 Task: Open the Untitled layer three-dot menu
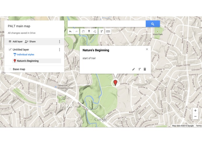[60, 50]
